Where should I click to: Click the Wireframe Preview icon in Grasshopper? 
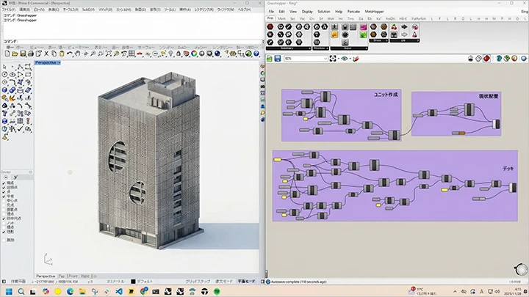479,59
